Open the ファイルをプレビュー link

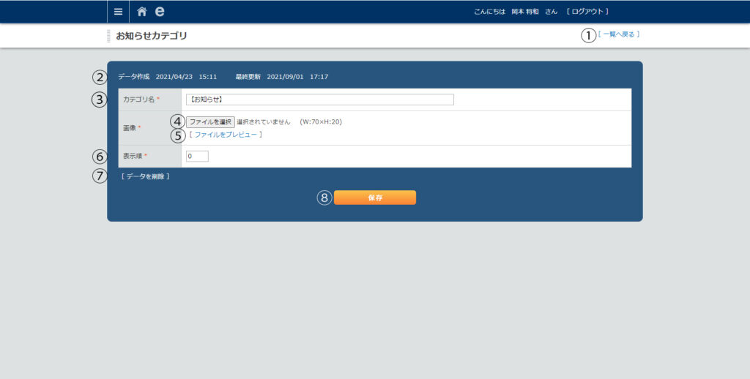pyautogui.click(x=226, y=135)
